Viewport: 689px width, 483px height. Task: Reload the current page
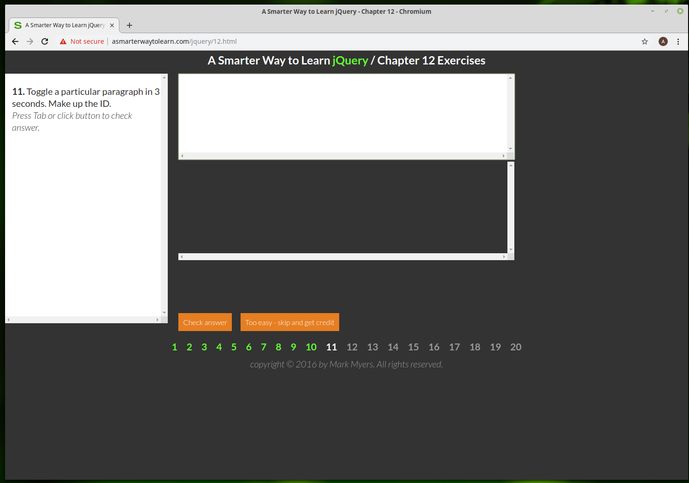click(x=45, y=41)
